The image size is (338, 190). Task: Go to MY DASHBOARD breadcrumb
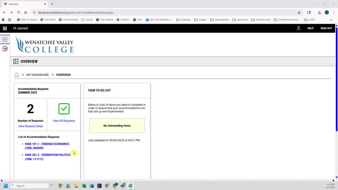tap(37, 75)
